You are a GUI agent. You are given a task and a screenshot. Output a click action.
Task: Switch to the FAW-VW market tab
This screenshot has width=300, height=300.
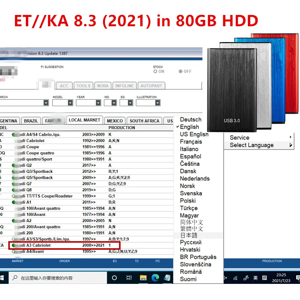point(53,121)
